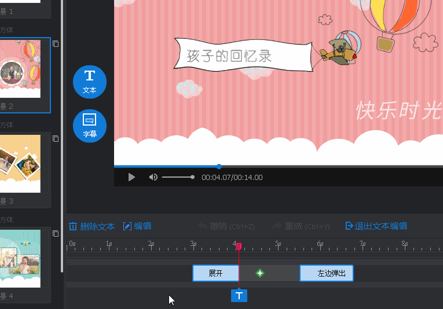443x309 pixels.
Task: Select scene 2 thumbnail with balloons
Action: click(x=20, y=69)
